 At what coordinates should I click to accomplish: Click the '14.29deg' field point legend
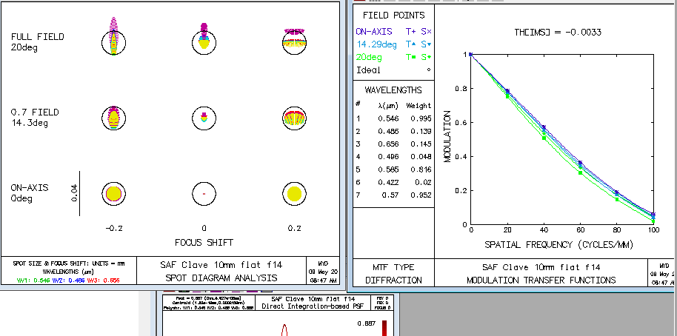(377, 44)
